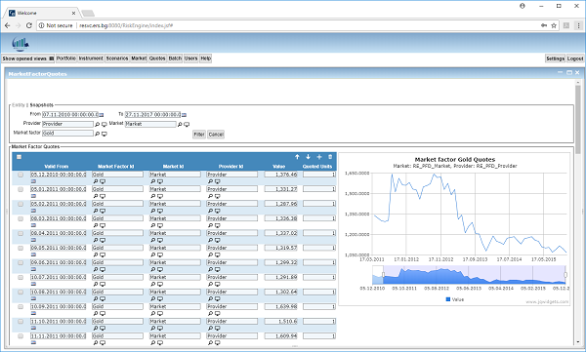Bookmark this page with star icon
The width and height of the screenshot is (586, 352).
(554, 25)
